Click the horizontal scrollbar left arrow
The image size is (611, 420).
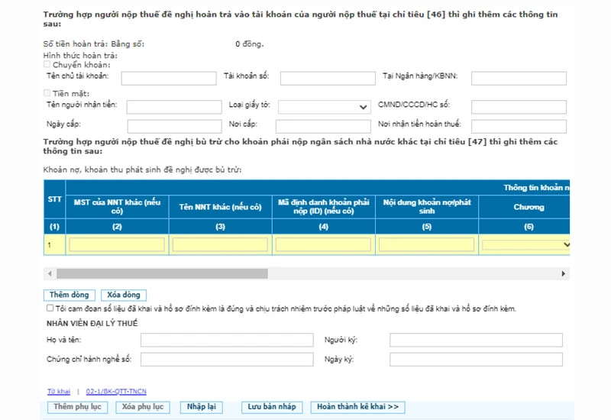point(50,273)
